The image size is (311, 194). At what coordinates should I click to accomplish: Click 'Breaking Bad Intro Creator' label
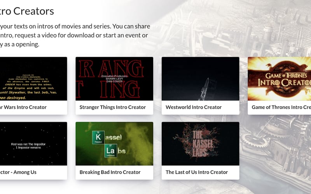110,172
